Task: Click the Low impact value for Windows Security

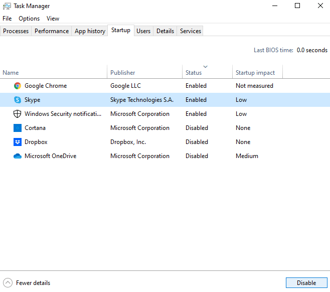Action: click(x=241, y=114)
